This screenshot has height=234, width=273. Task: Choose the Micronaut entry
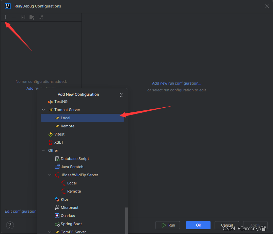tap(83, 208)
